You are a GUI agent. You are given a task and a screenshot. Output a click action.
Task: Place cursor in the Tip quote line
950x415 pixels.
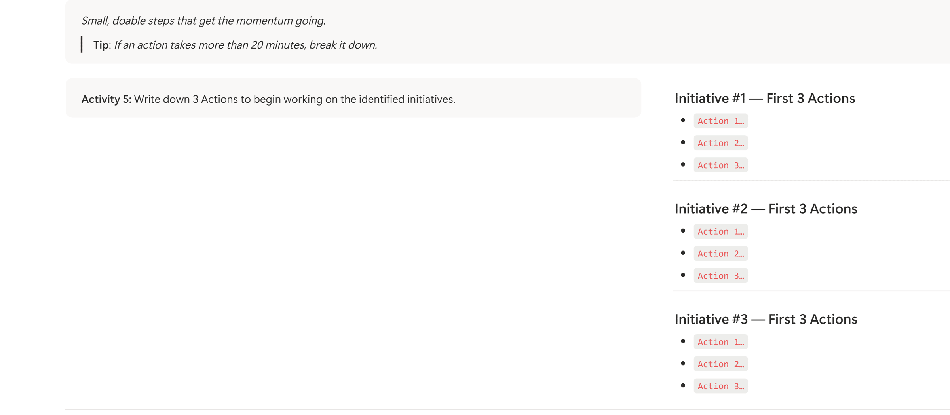[x=245, y=45]
